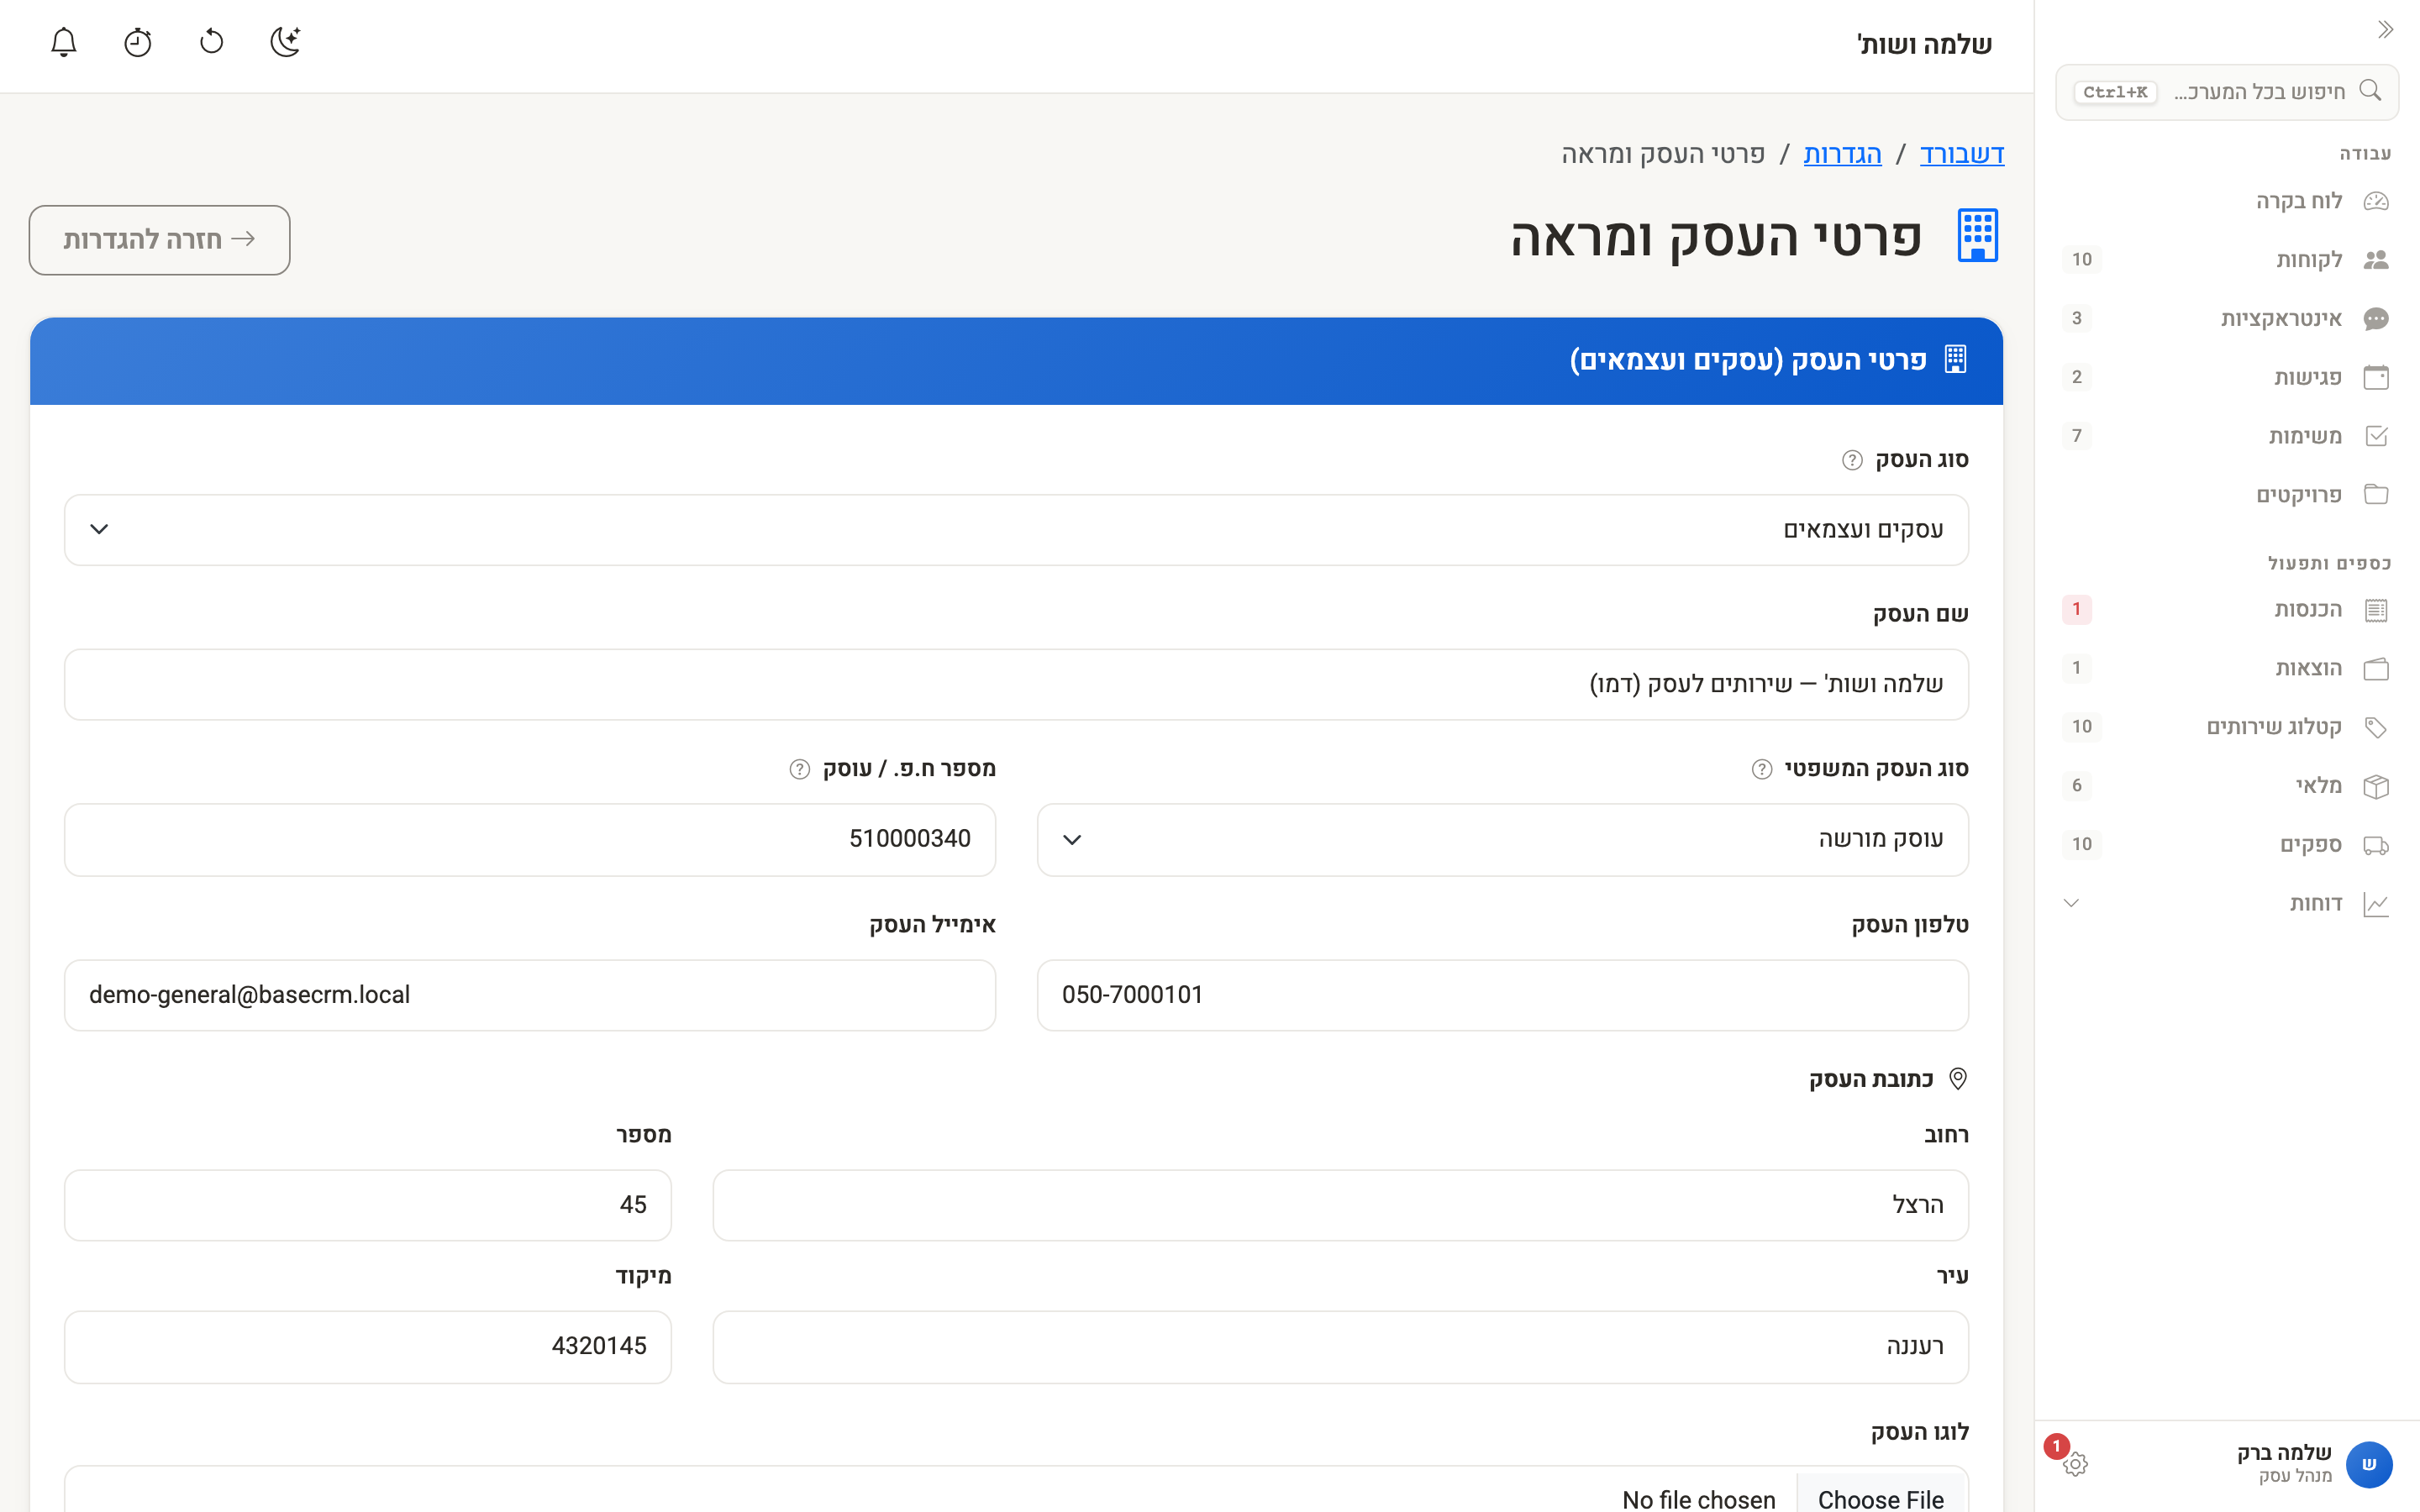Click חזרה להגדרות back button

point(160,240)
